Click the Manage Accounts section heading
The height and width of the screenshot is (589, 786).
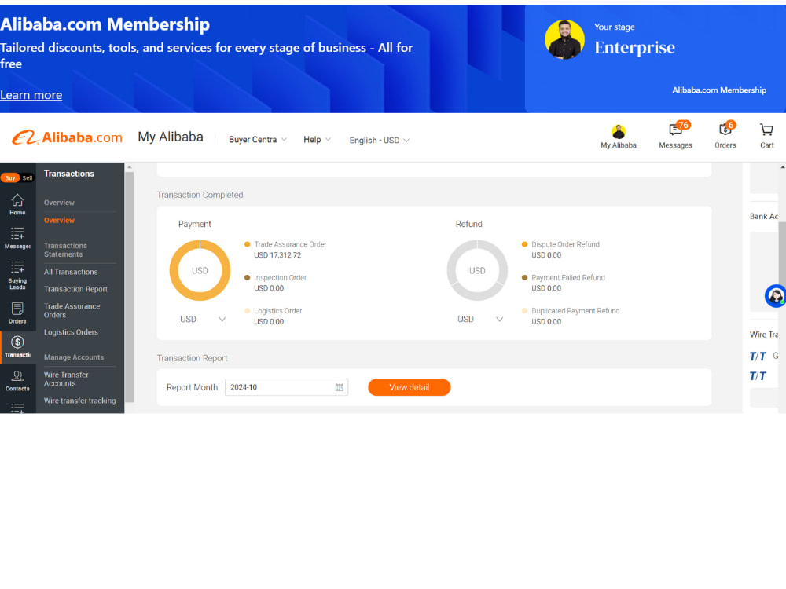(74, 357)
